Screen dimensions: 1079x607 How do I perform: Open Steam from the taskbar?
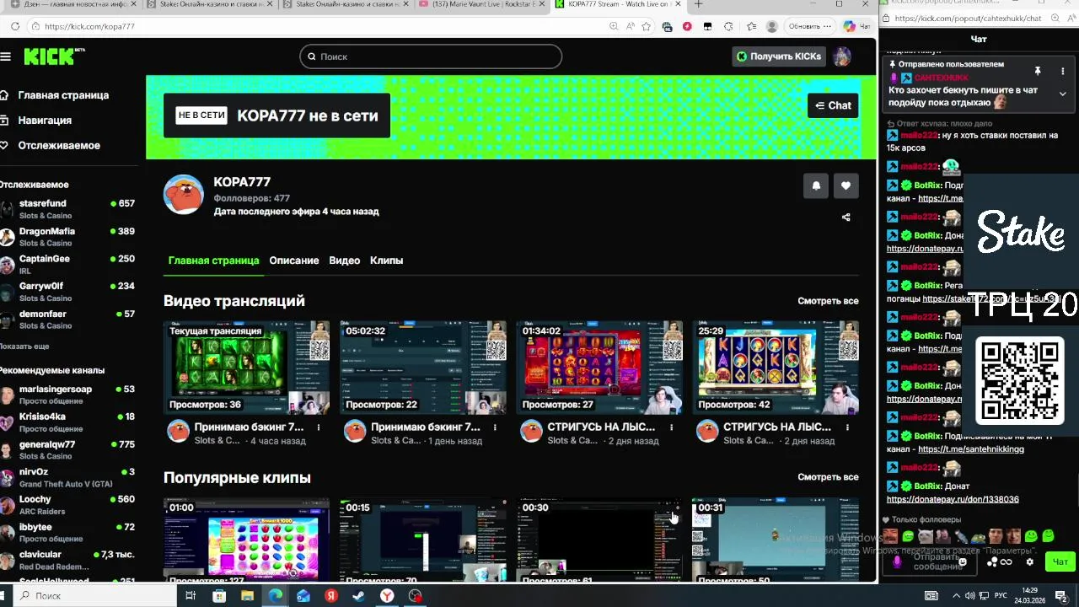358,595
